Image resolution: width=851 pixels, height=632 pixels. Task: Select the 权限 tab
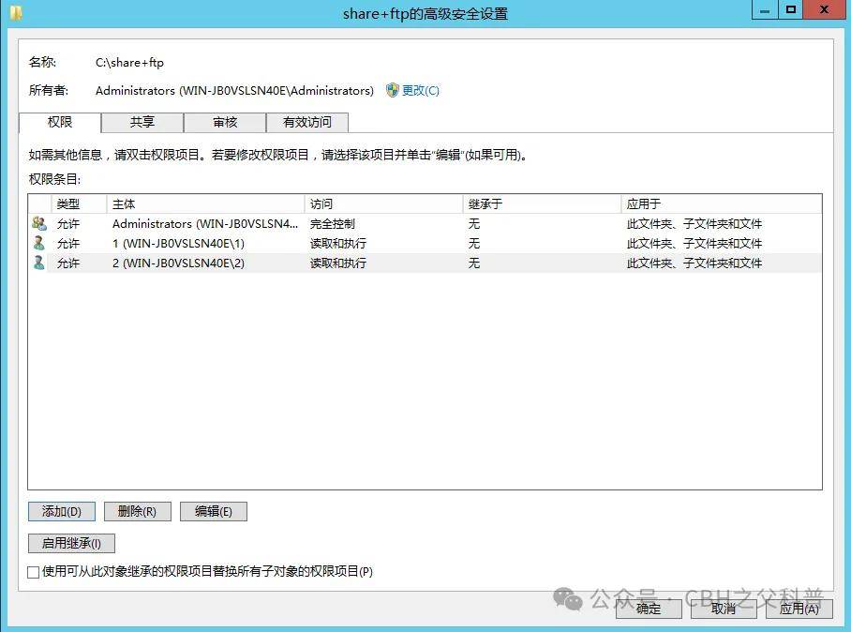(60, 122)
